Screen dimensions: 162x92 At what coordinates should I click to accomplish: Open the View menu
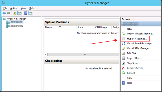pyautogui.click(x=23, y=8)
